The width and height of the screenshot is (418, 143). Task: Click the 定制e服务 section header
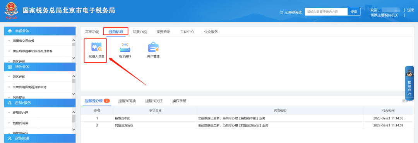pyautogui.click(x=40, y=103)
